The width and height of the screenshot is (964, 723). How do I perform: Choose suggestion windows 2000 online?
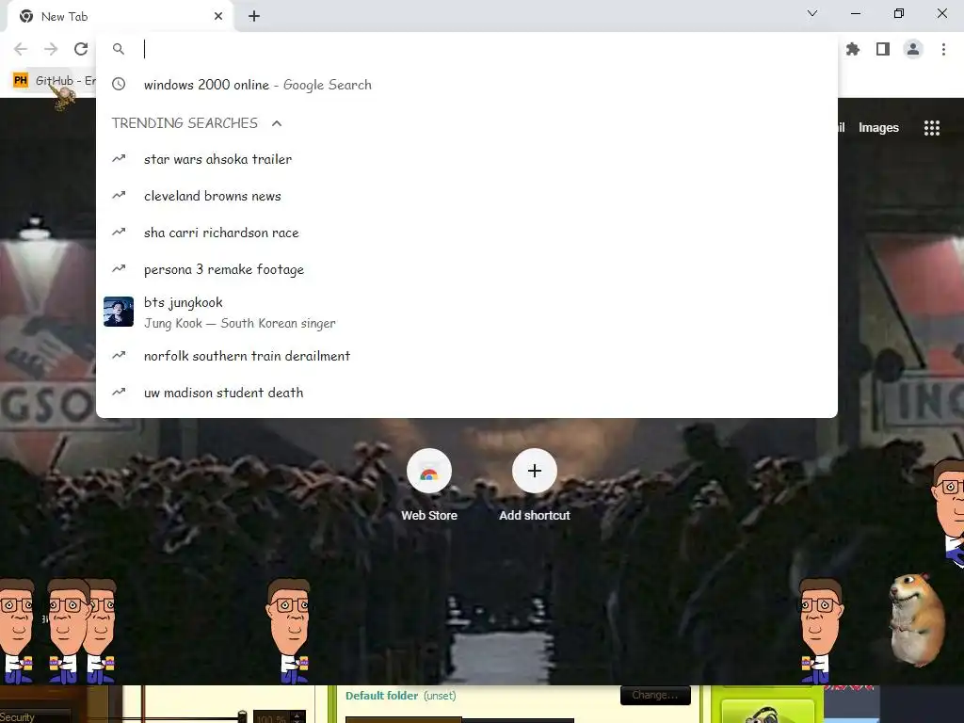[467, 85]
